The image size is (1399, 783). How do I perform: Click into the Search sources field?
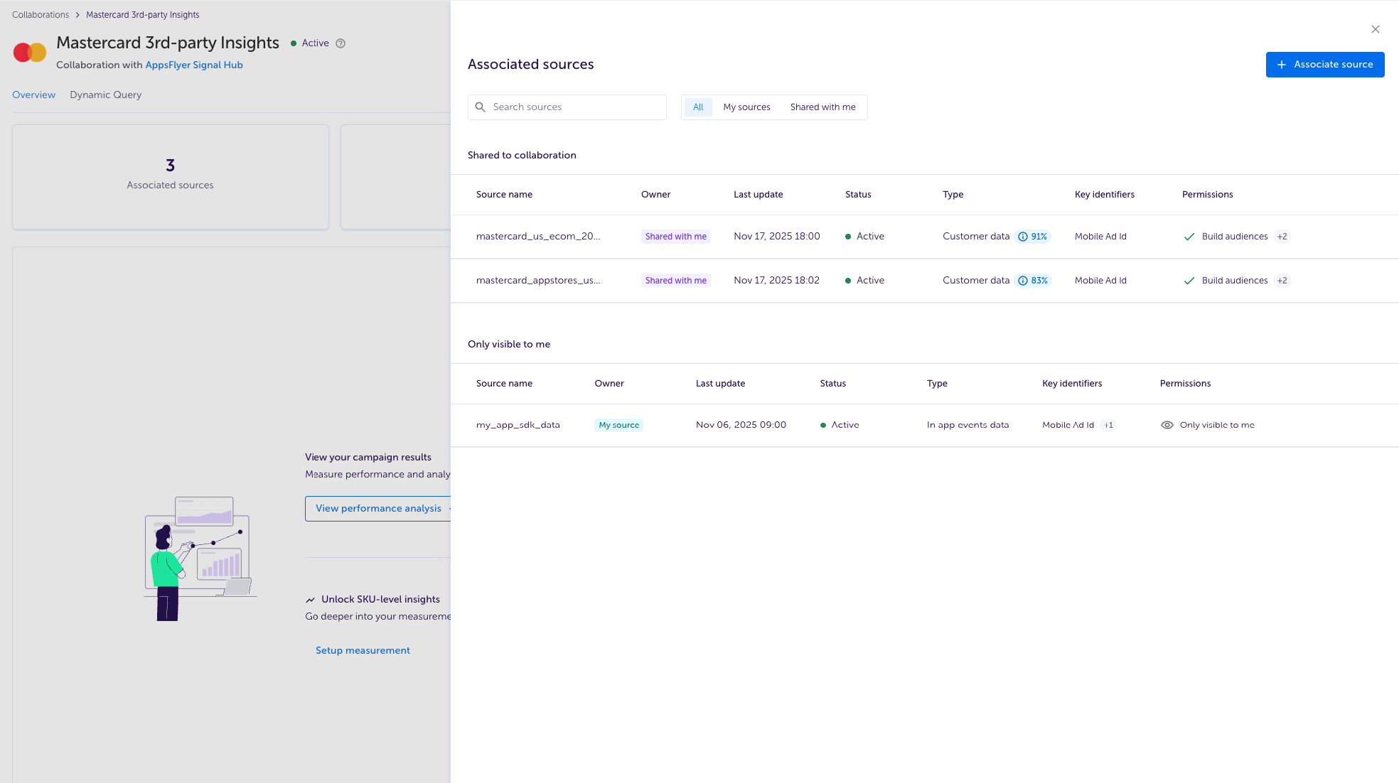click(x=576, y=107)
